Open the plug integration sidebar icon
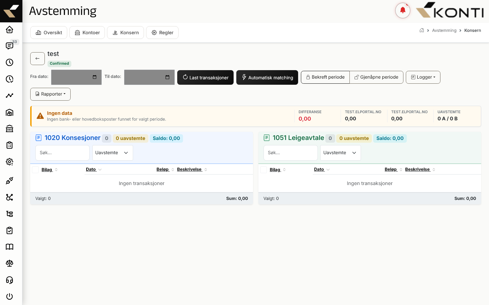 10,181
